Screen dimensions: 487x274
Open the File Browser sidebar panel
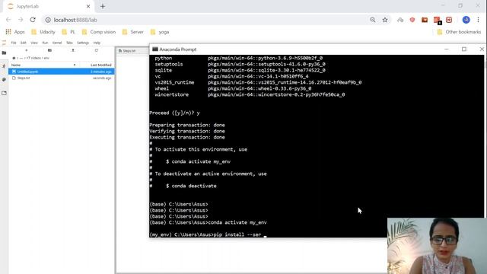(x=4, y=53)
